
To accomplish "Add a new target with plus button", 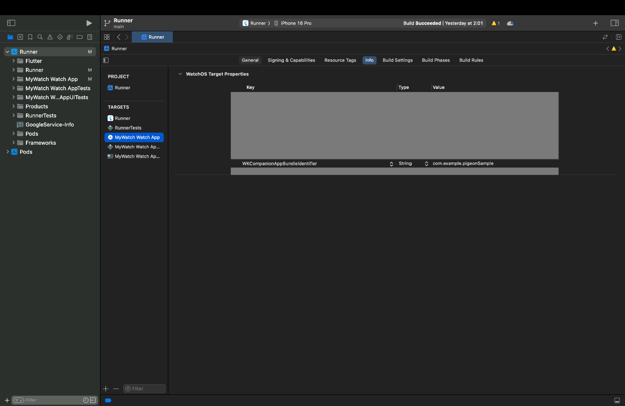I will 106,389.
